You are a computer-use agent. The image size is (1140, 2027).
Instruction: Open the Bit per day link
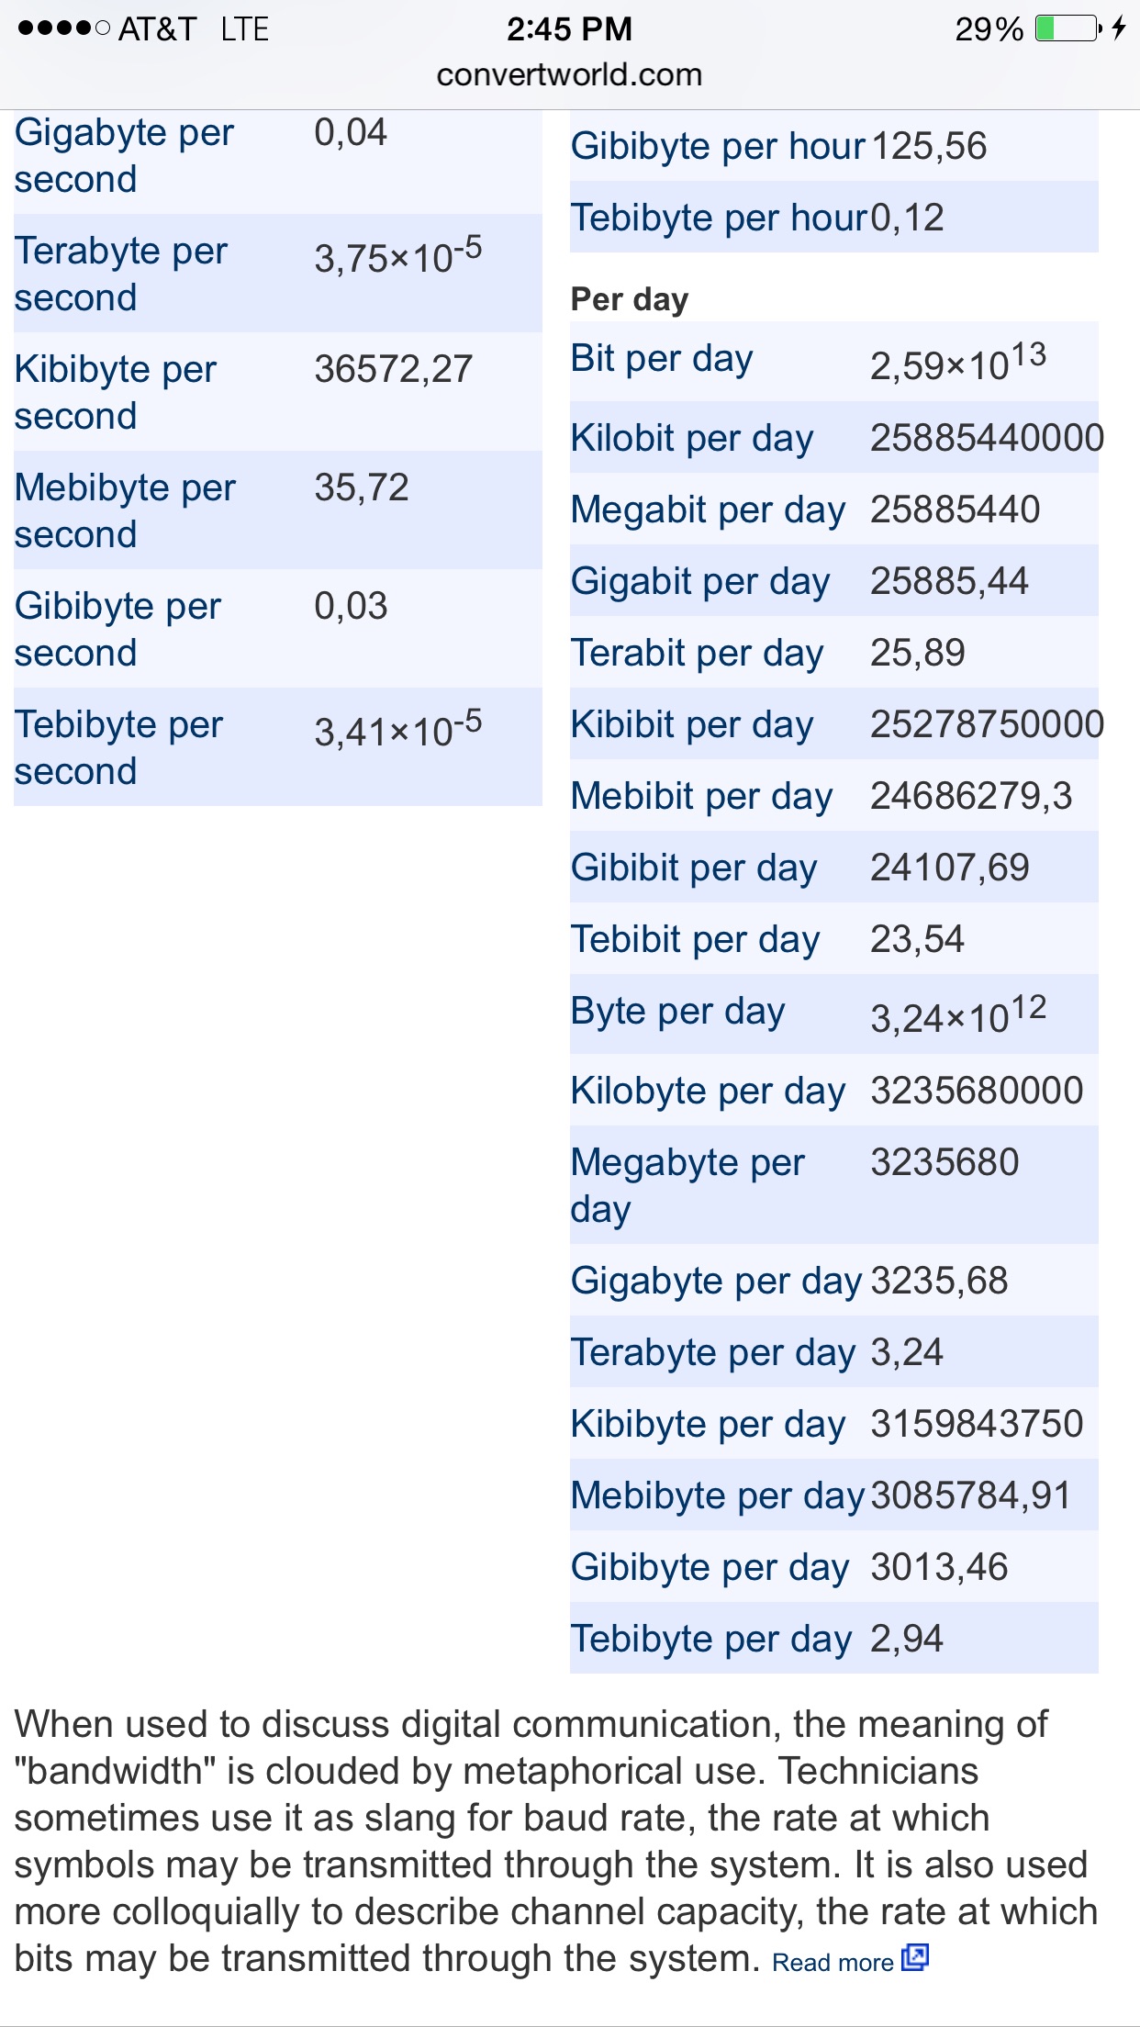662,358
